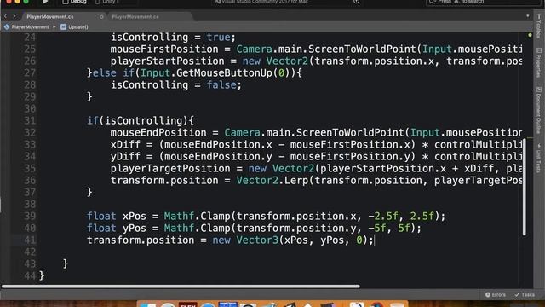Click the vertical scrollbar thumb
545x307 pixels.
click(525, 187)
